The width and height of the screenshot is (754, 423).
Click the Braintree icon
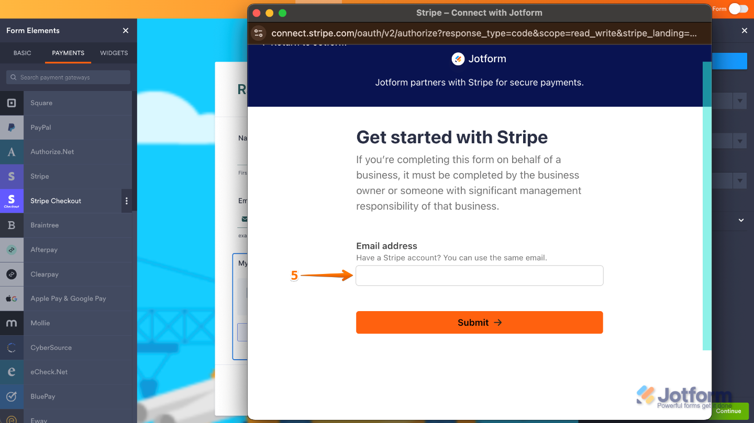click(x=12, y=225)
